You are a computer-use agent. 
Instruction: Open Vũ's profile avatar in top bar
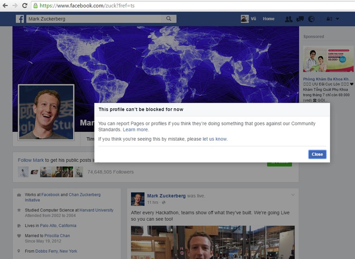pyautogui.click(x=245, y=19)
